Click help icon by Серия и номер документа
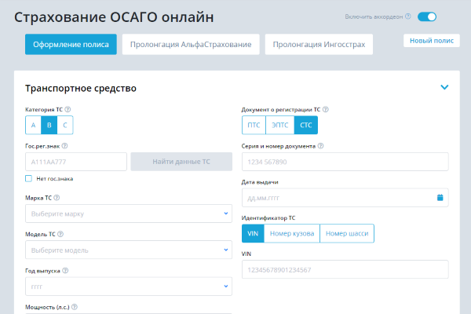This screenshot has width=471, height=314. (321, 145)
